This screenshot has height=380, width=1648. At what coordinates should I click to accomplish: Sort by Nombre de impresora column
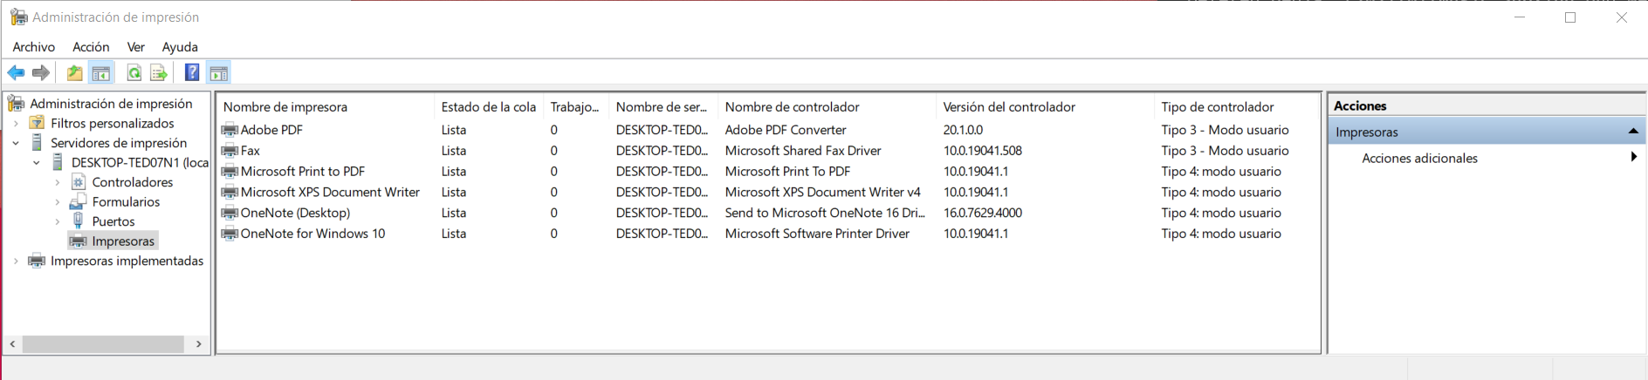coord(326,107)
